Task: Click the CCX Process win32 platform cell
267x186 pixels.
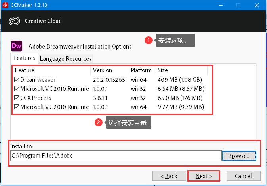Action: point(138,98)
